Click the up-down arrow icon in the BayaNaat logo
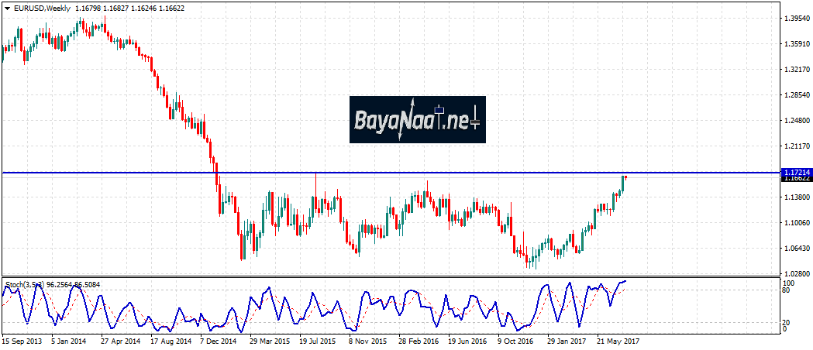The height and width of the screenshot is (350, 813). [413, 118]
